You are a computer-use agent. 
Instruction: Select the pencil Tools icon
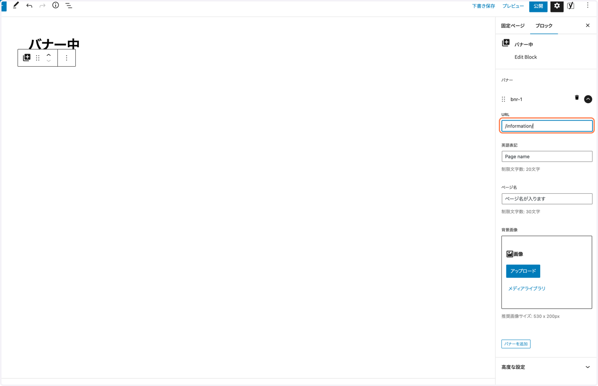coord(16,5)
